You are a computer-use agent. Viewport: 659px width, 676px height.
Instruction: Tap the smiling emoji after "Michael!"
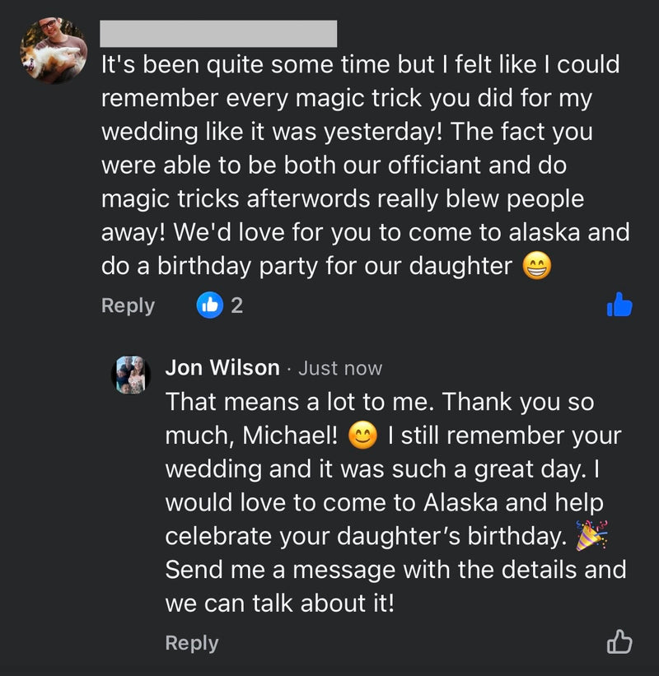pyautogui.click(x=363, y=436)
